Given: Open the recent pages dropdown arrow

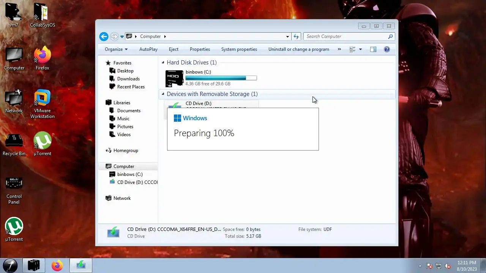Looking at the screenshot, I should (122, 37).
